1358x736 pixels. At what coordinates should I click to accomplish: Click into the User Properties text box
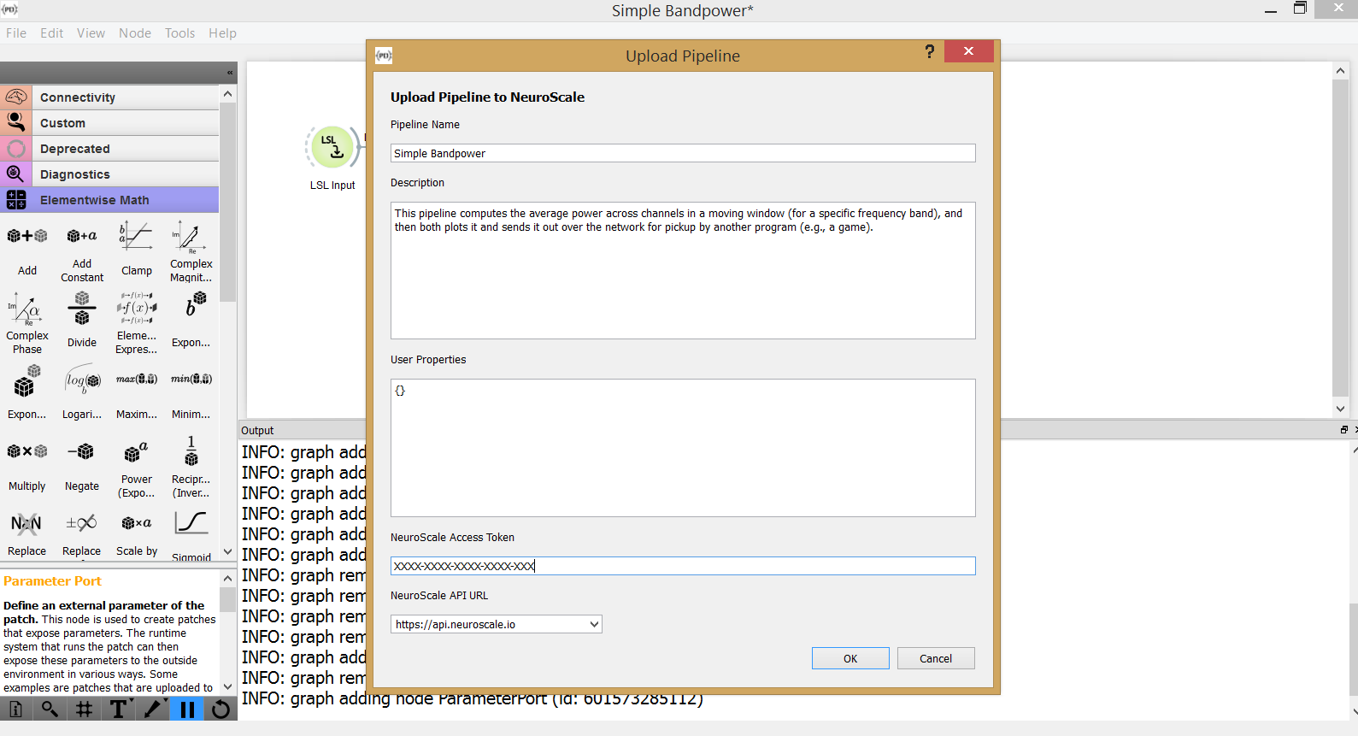coord(683,448)
